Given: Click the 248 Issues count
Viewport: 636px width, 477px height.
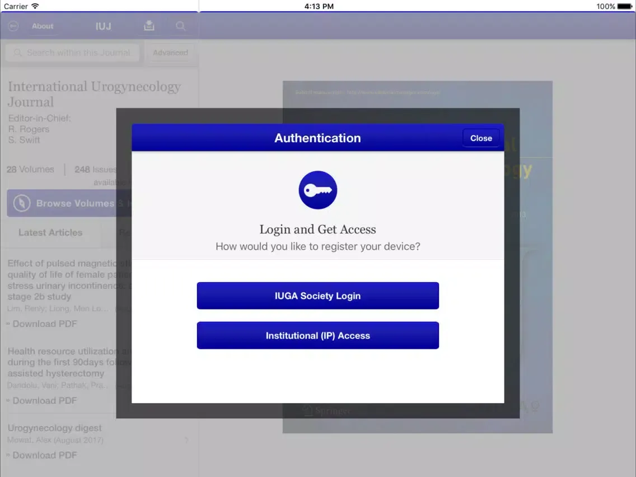Looking at the screenshot, I should (96, 170).
